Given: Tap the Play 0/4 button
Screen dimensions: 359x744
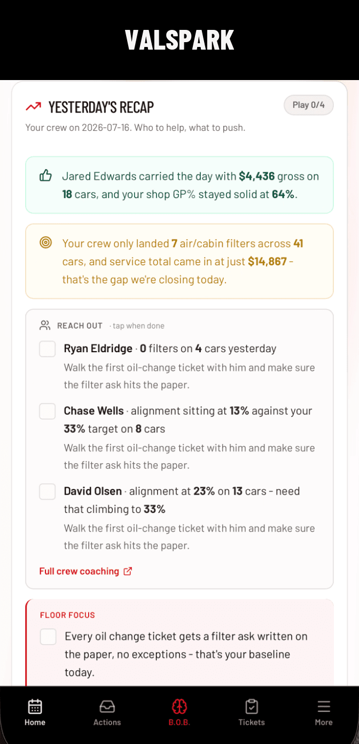Looking at the screenshot, I should click(x=309, y=105).
